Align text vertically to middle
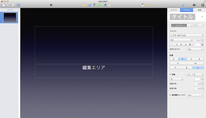 click(x=187, y=68)
